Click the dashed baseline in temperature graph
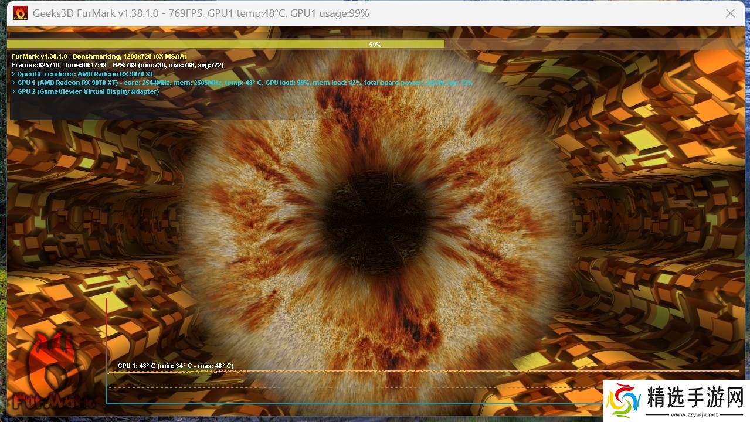Screen dimensions: 750x422 pos(352,387)
